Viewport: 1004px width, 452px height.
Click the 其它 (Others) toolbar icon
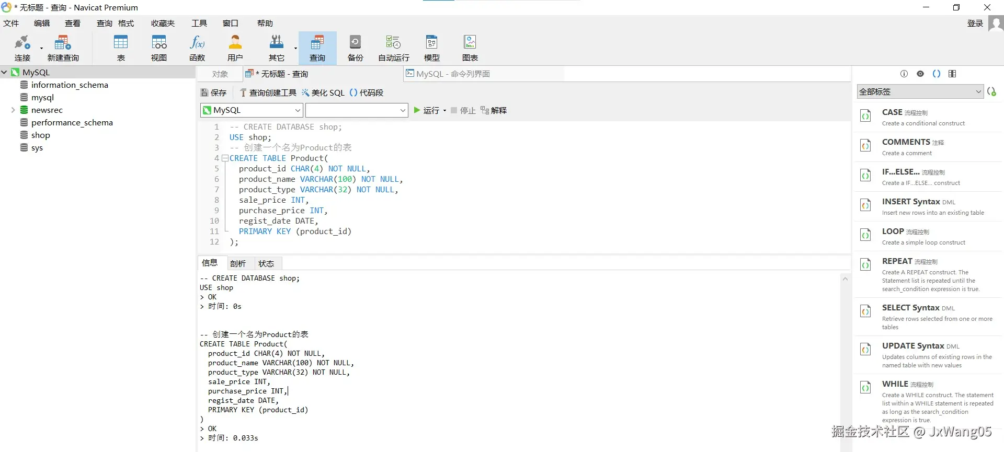(277, 48)
